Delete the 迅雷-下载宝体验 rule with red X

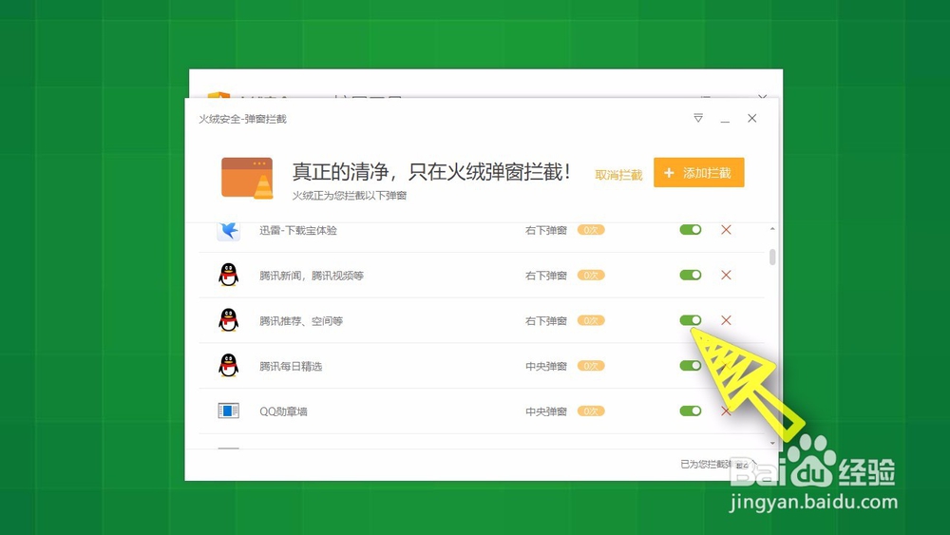pyautogui.click(x=726, y=230)
